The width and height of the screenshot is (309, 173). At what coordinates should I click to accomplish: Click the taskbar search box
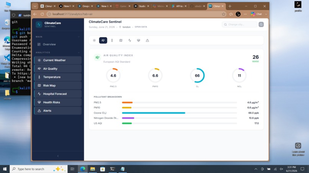(x=39, y=169)
